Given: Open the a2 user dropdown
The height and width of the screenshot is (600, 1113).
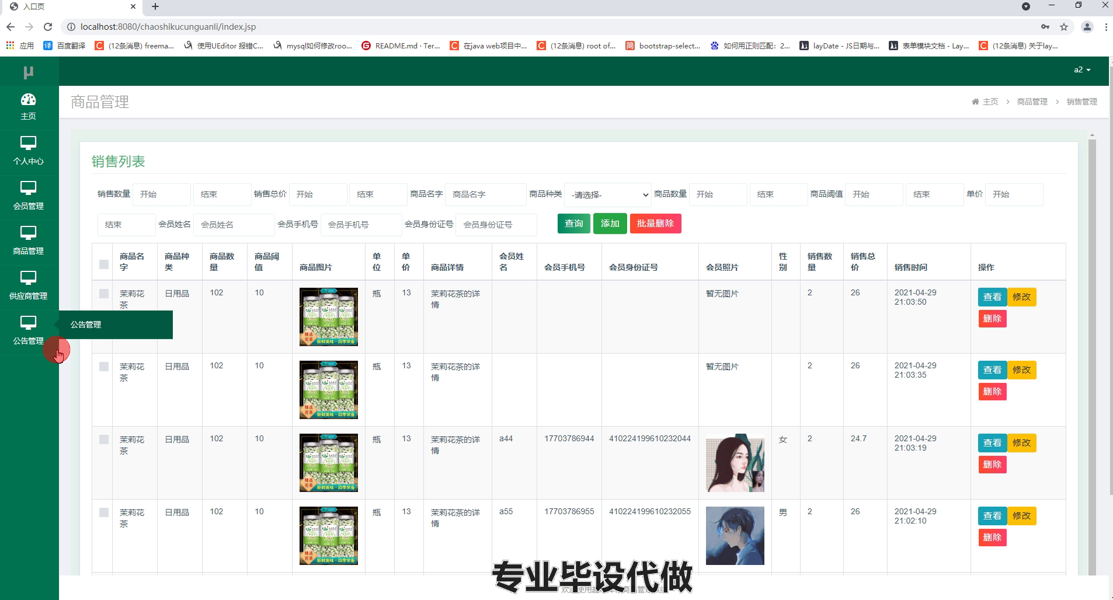Looking at the screenshot, I should tap(1082, 70).
